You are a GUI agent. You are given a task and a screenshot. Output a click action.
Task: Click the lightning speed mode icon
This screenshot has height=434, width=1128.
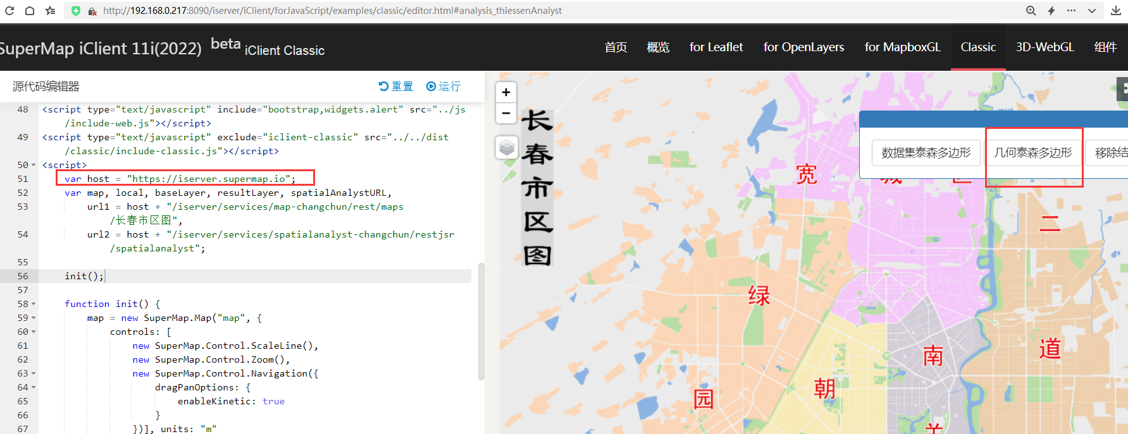tap(1051, 11)
